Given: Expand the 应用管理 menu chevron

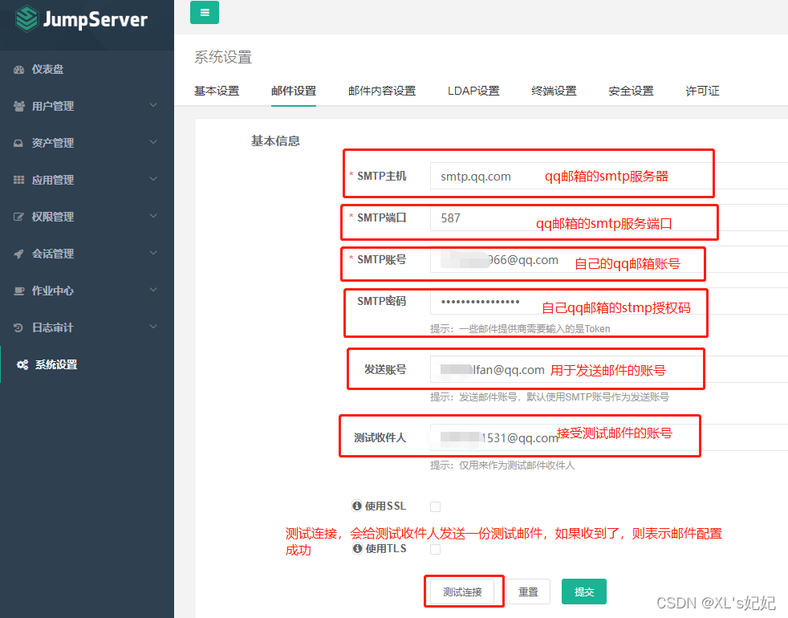Looking at the screenshot, I should pyautogui.click(x=153, y=179).
